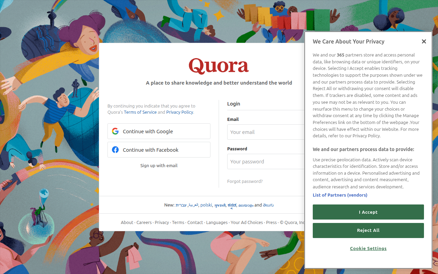Click Forgot password

pos(245,181)
